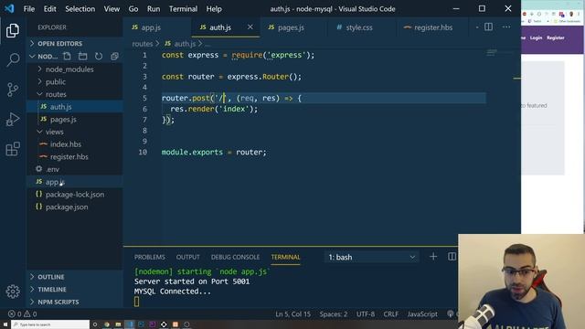The image size is (585, 329).
Task: Click CRLF line ending selector
Action: [x=390, y=314]
